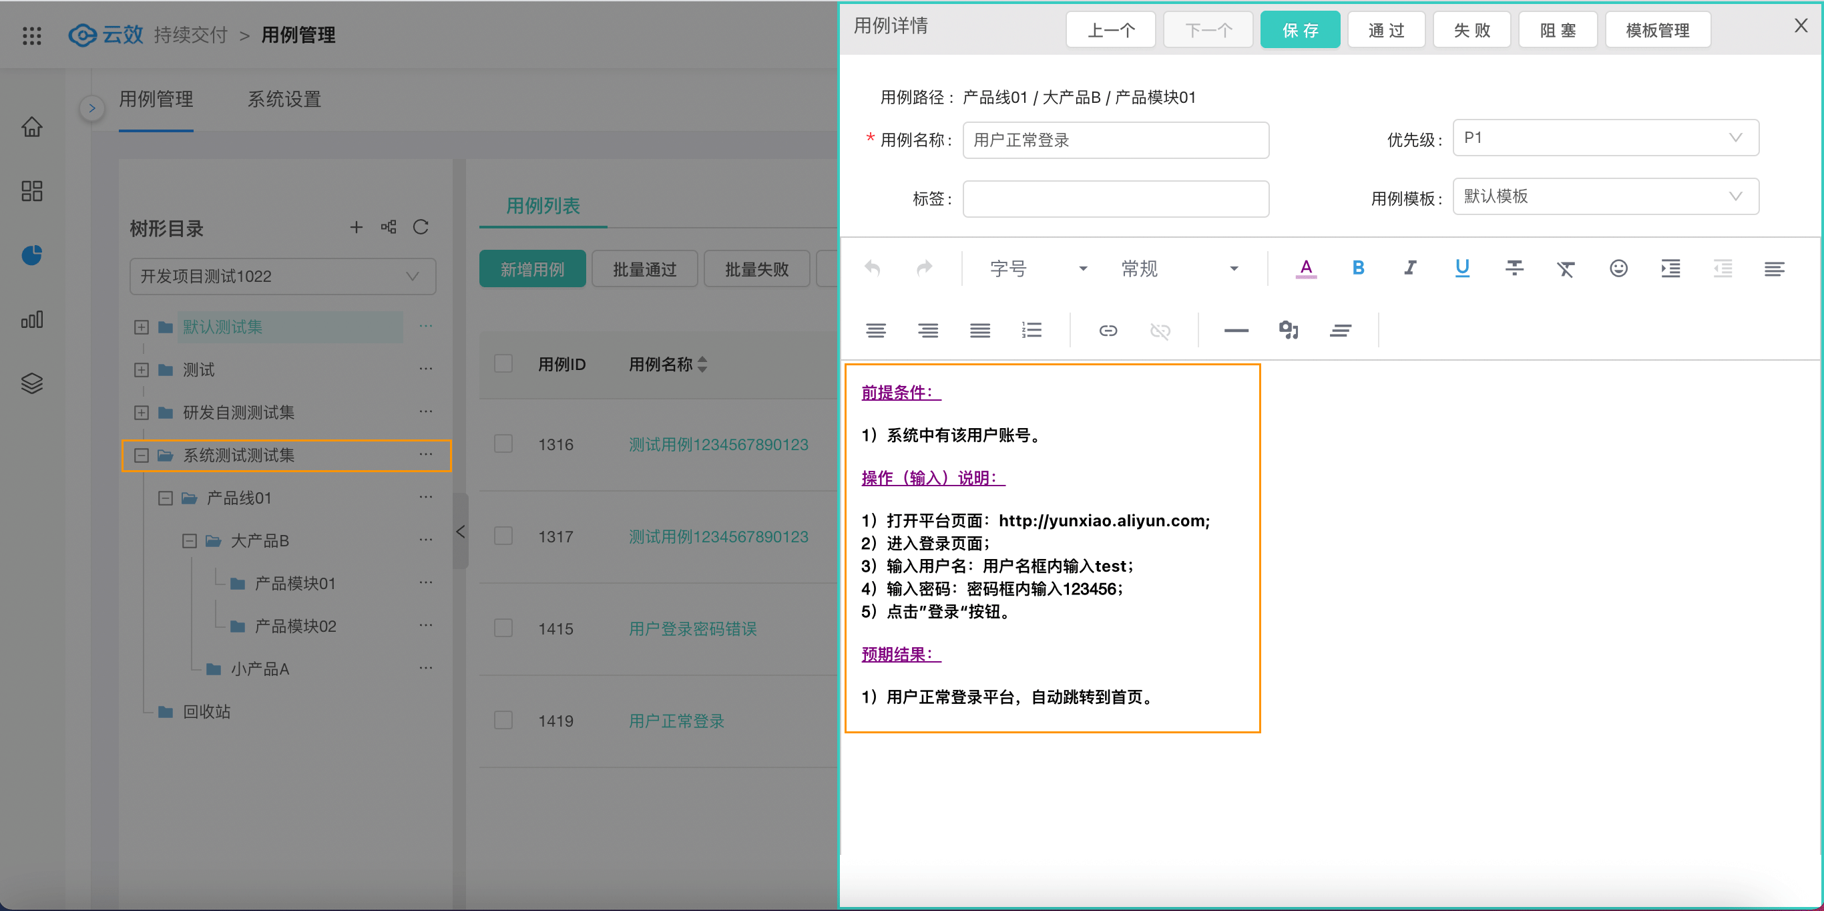The image size is (1824, 911).
Task: Open the font color picker
Action: [x=1307, y=268]
